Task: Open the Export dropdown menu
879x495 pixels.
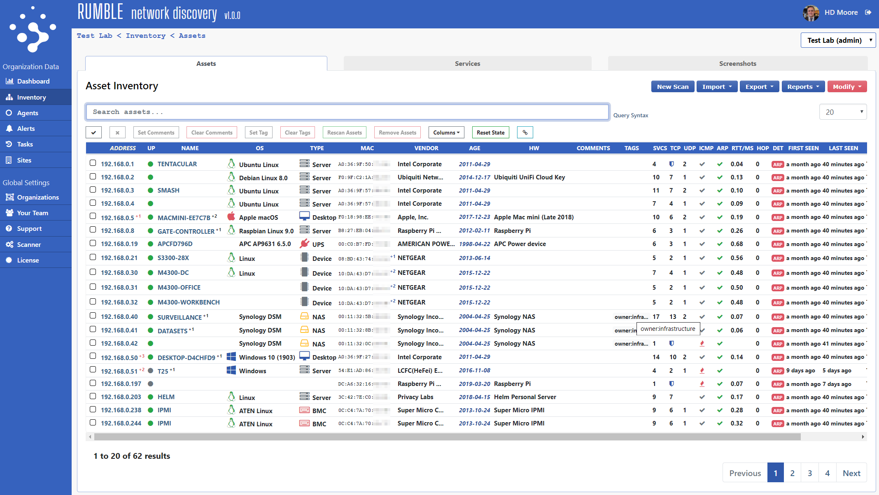Action: coord(759,87)
